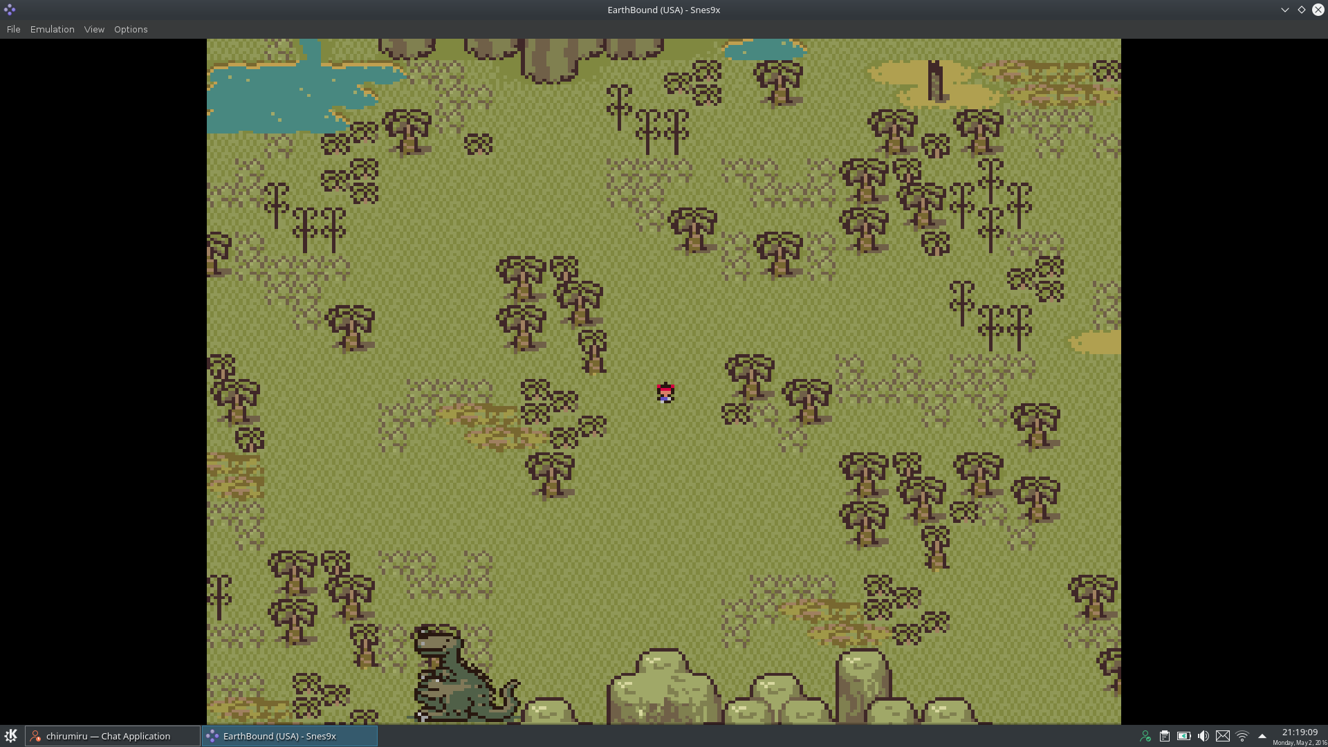Image resolution: width=1328 pixels, height=747 pixels.
Task: Open the mail envelope tray icon
Action: point(1223,736)
